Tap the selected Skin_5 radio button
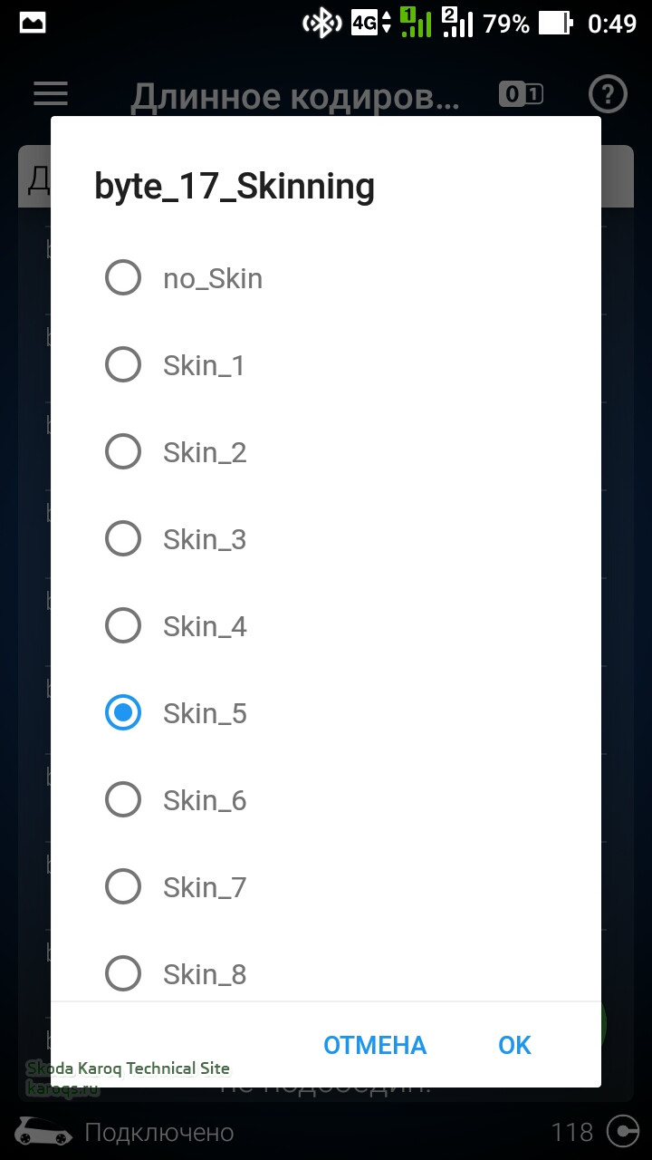This screenshot has width=652, height=1160. point(123,713)
